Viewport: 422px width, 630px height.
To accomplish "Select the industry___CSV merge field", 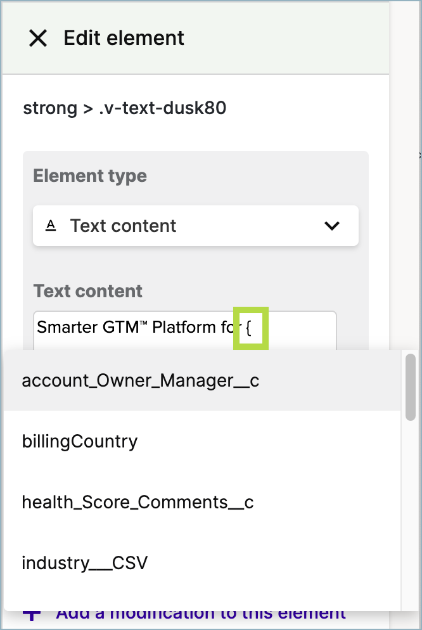I will [x=86, y=563].
